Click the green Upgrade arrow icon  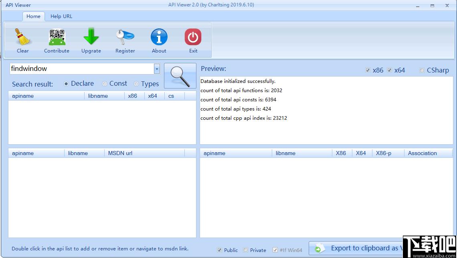pos(91,36)
